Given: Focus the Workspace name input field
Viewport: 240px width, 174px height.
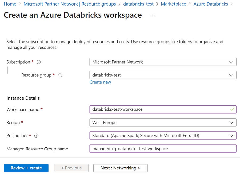Looking at the screenshot, I should [x=163, y=109].
